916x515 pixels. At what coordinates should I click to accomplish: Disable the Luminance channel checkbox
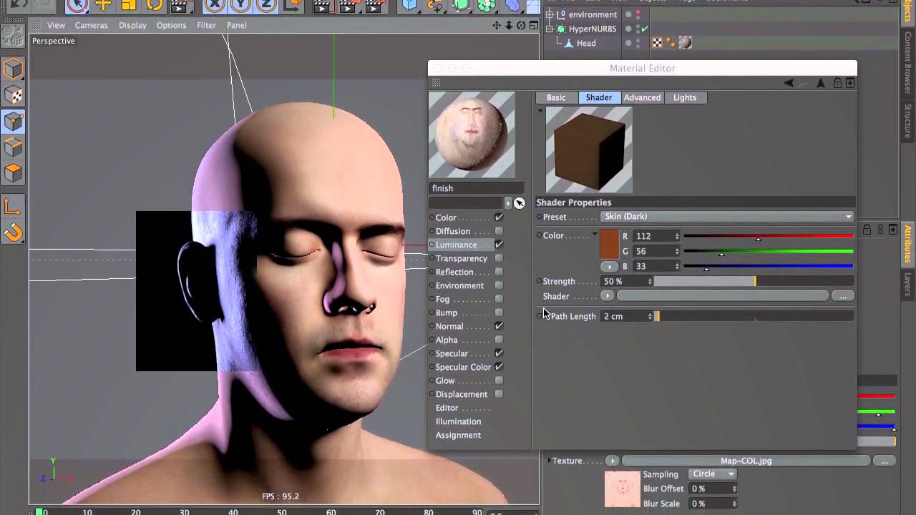pyautogui.click(x=499, y=245)
